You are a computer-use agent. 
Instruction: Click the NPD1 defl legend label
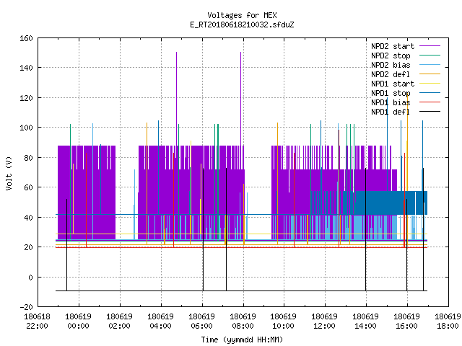pos(391,112)
